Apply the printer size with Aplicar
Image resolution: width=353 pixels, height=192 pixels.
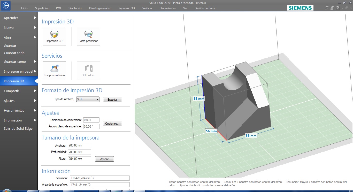(104, 159)
